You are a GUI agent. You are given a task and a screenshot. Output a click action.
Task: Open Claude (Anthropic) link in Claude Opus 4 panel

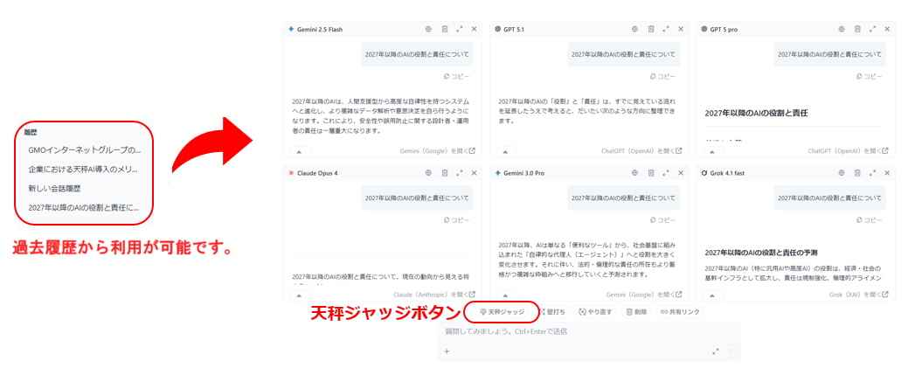point(434,295)
